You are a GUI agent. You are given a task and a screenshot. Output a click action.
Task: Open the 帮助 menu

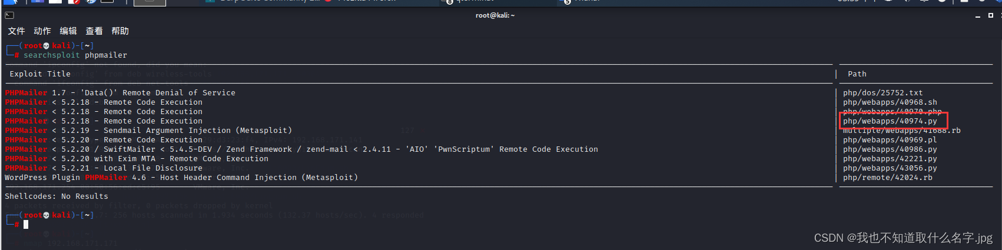pos(120,31)
